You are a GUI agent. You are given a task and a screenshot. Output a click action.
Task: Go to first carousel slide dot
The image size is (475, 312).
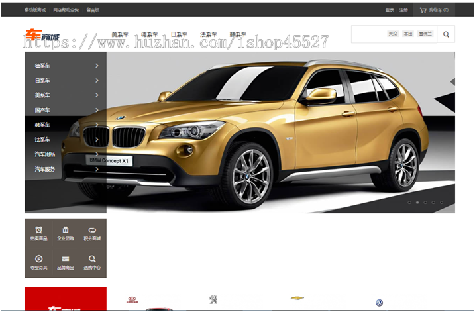point(409,202)
